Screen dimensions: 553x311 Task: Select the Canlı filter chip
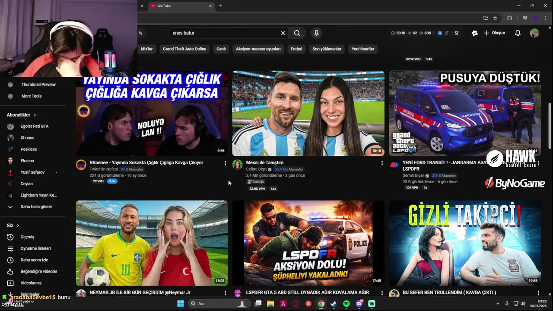(221, 49)
